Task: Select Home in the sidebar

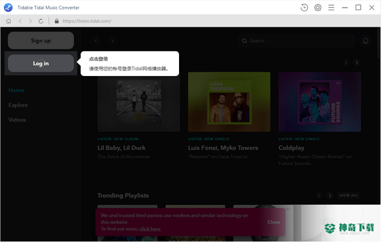Action: 17,90
